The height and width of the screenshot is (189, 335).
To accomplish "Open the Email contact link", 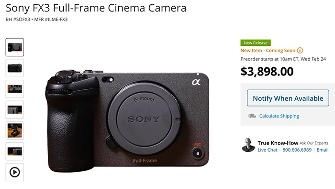I will (x=323, y=150).
